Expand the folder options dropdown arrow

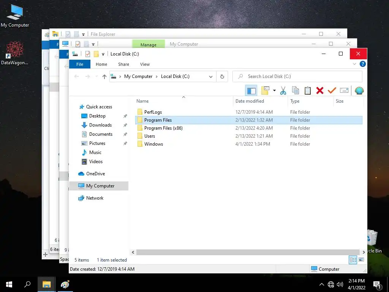click(274, 90)
